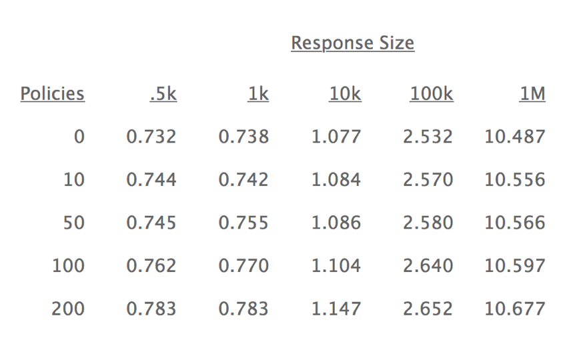Select the .5k column header
This screenshot has width=577, height=342.
click(163, 95)
